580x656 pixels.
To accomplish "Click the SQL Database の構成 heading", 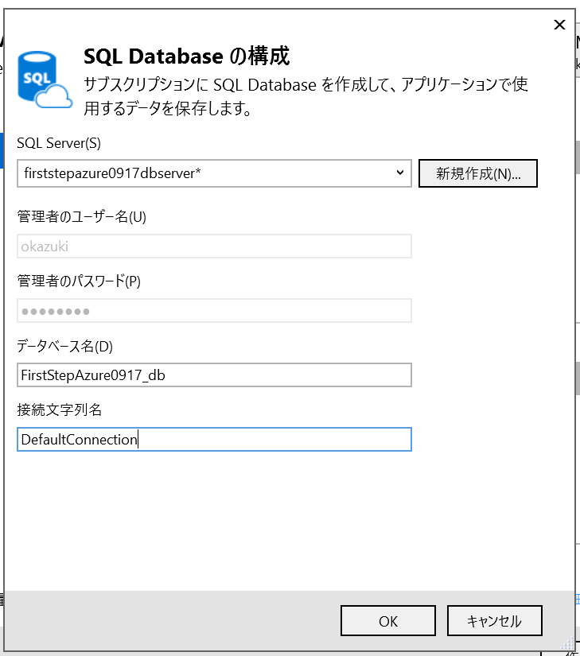I will (x=187, y=56).
